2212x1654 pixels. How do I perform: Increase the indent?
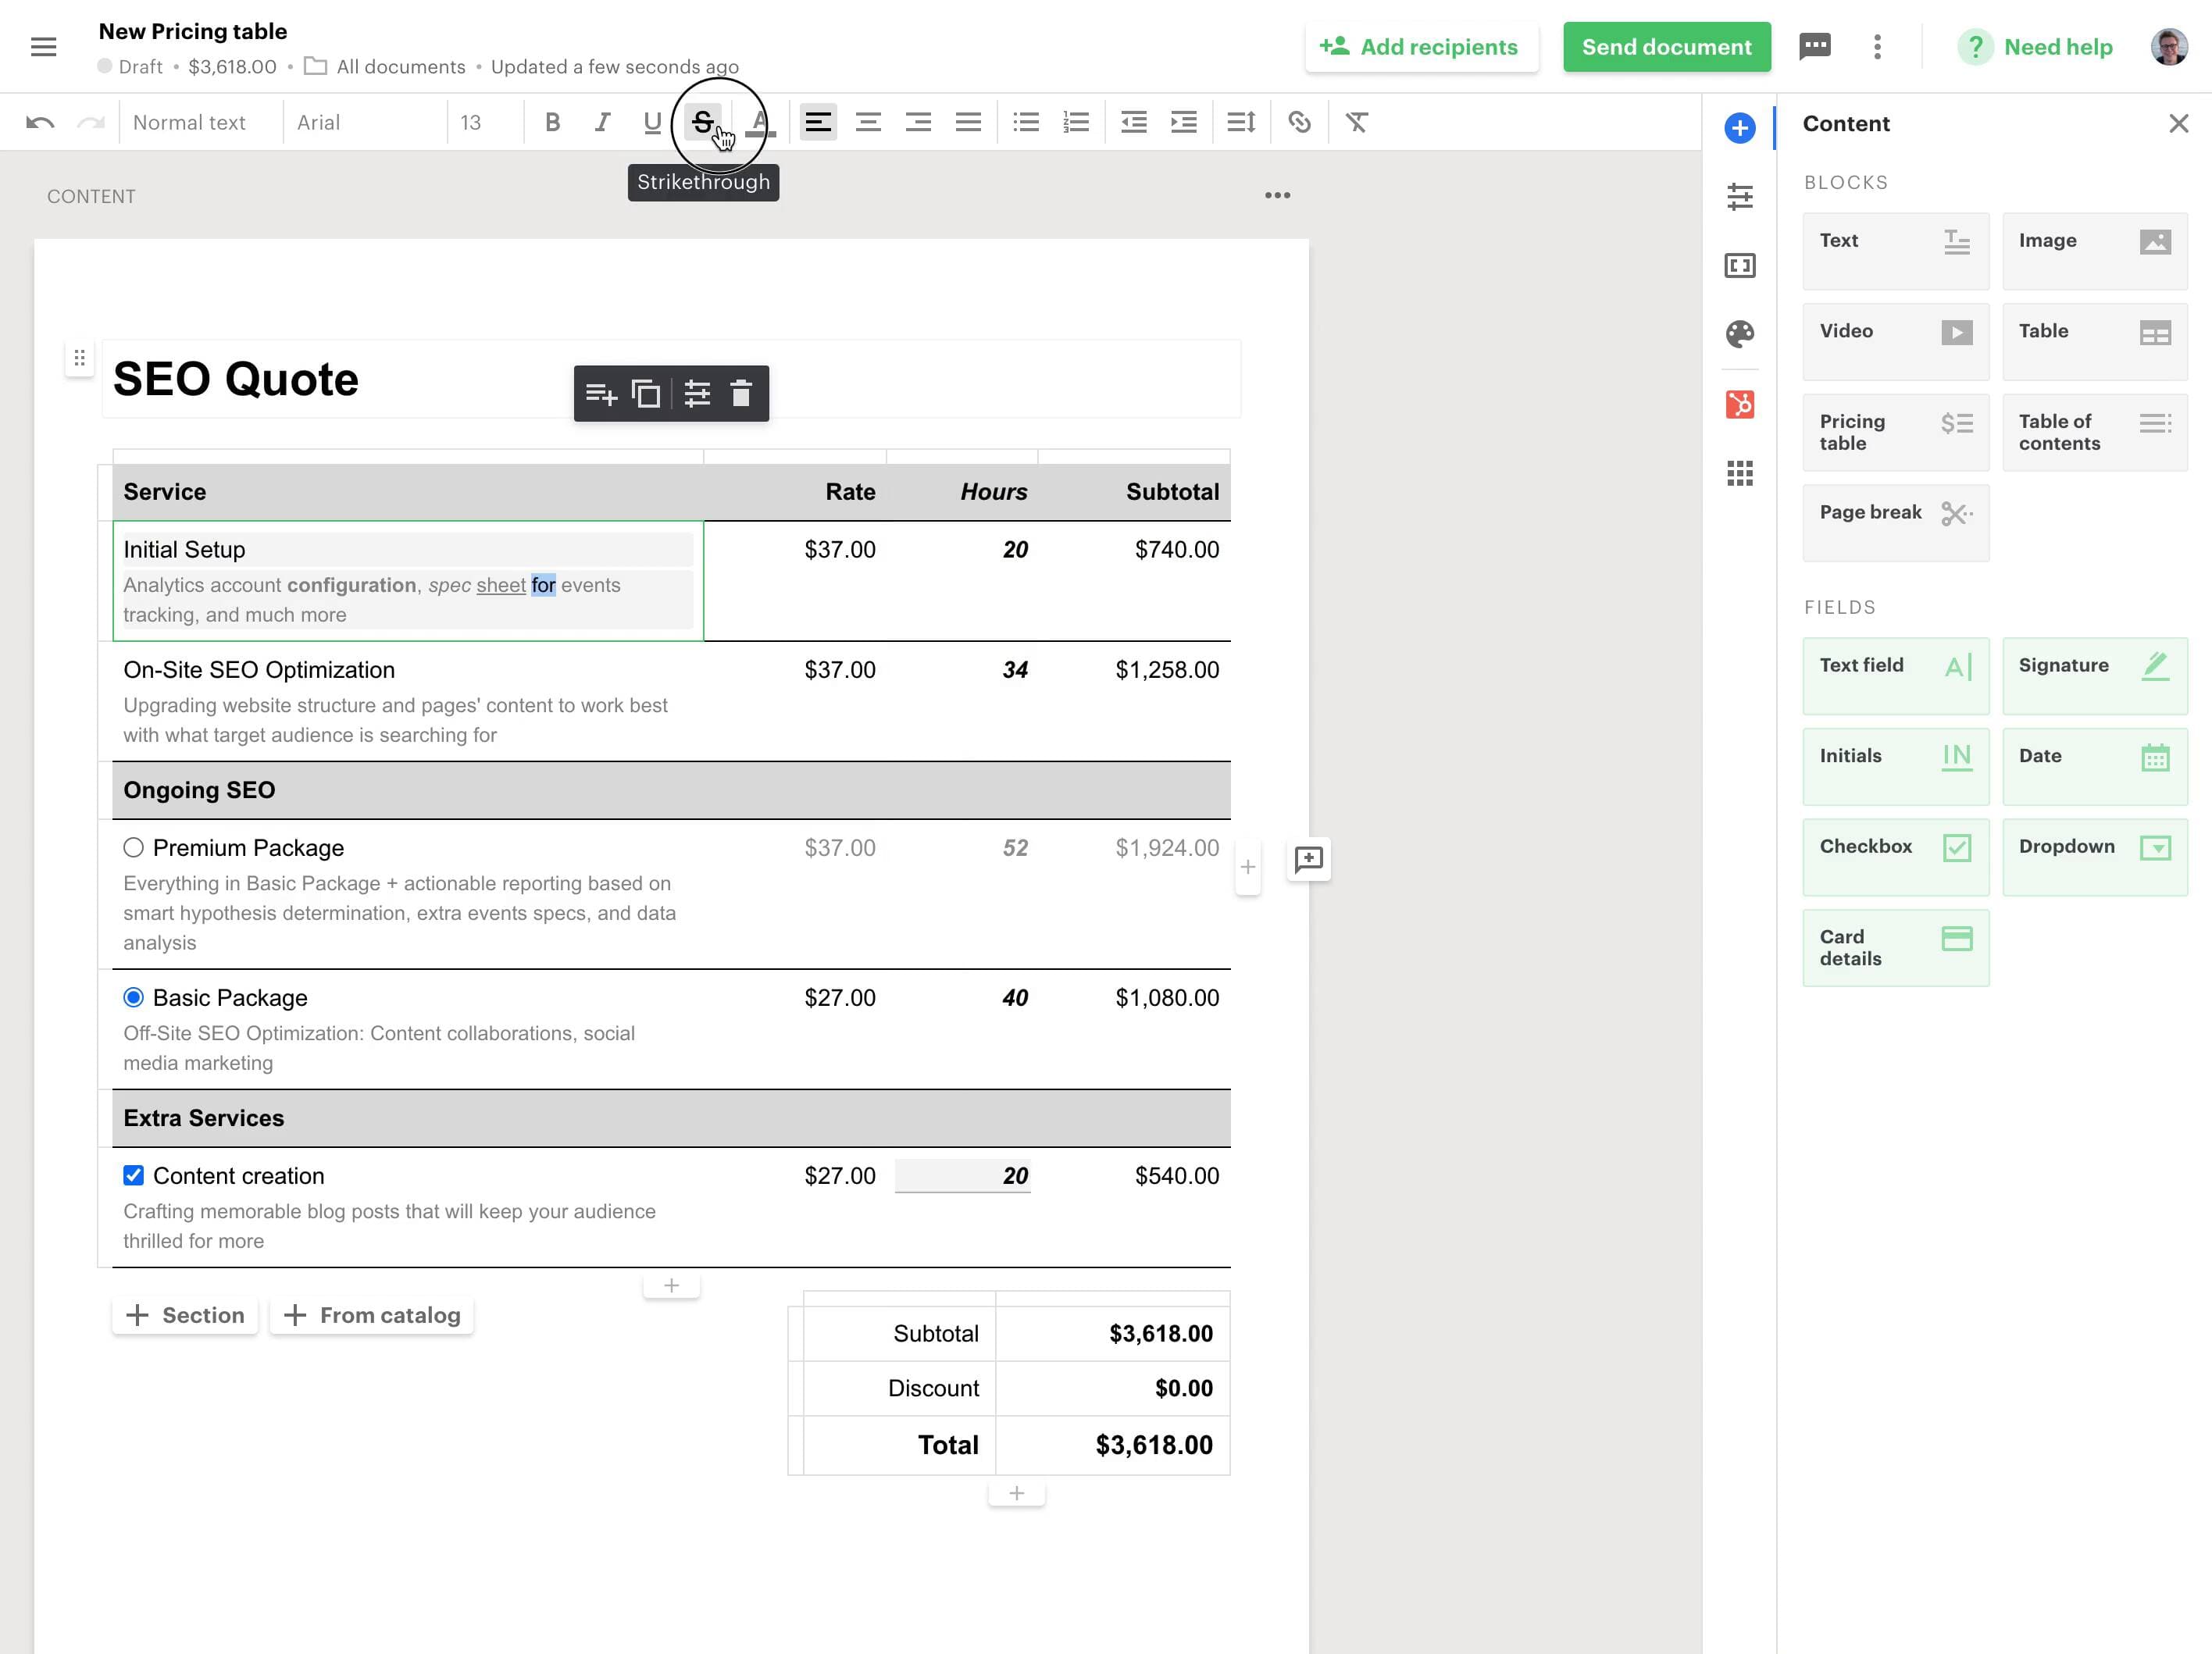[x=1184, y=123]
